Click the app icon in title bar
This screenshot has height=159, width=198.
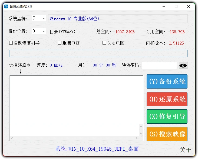[x=6, y=6]
